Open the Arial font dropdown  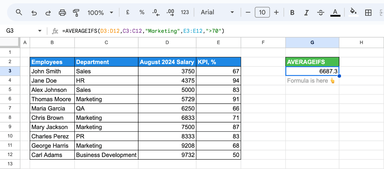(217, 12)
